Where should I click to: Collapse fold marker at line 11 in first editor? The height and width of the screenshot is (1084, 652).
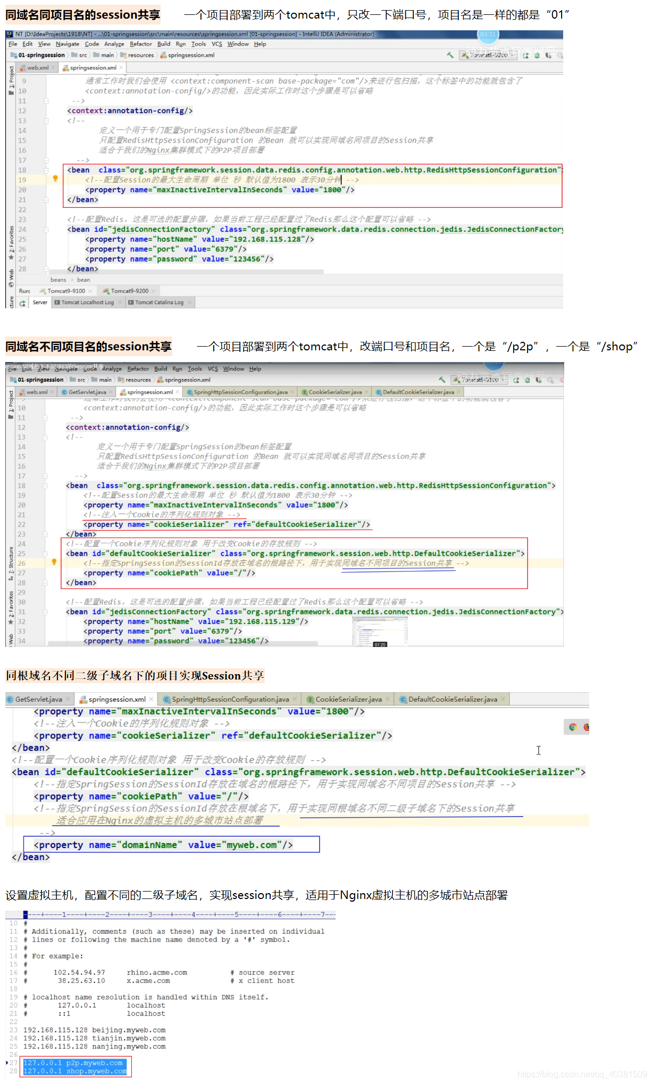pyautogui.click(x=46, y=101)
